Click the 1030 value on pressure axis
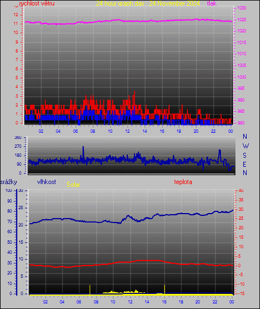Image resolution: width=260 pixels, height=309 pixels. pyautogui.click(x=242, y=8)
